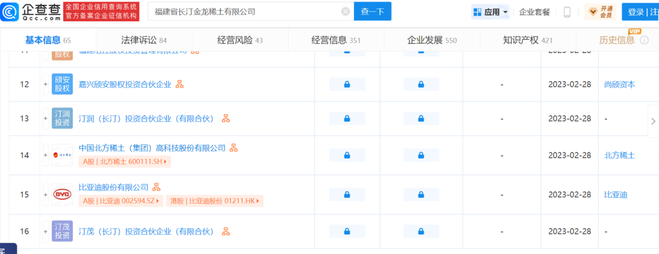Image resolution: width=659 pixels, height=254 pixels.
Task: Expand row 12 with plus sign
Action: [x=45, y=84]
